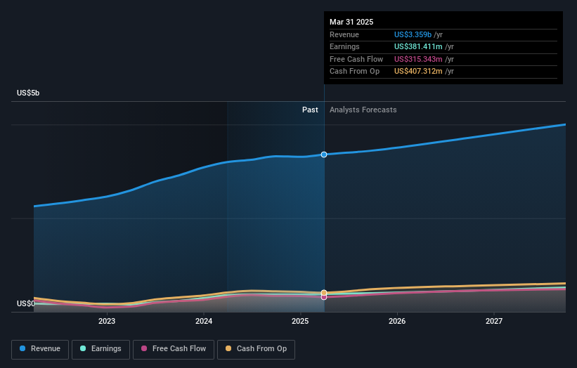
Task: Toggle the Cash From Op legend button
Action: pos(256,349)
